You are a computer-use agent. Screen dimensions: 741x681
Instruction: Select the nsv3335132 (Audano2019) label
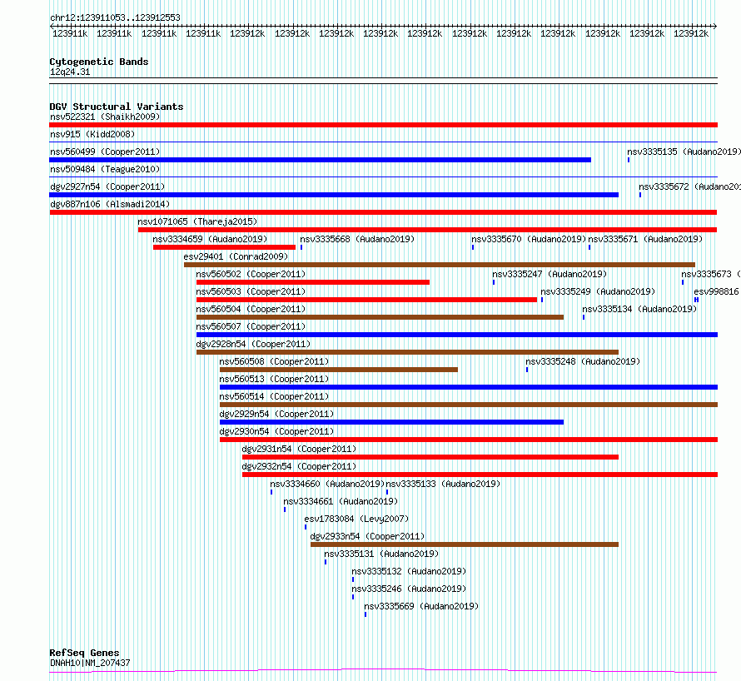[x=409, y=571]
